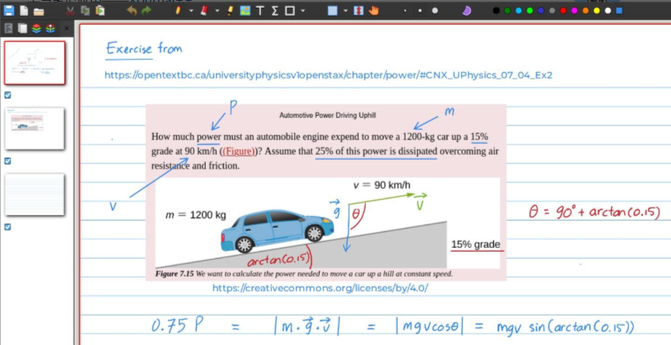
Task: Click the '15% grade' label in the figure
Action: click(x=476, y=245)
